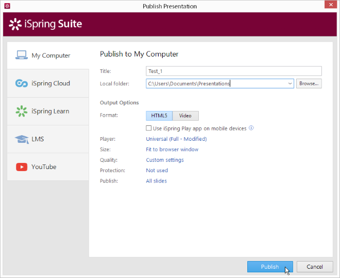Select the HTML5 format option
The width and height of the screenshot is (340, 278).
pos(159,116)
